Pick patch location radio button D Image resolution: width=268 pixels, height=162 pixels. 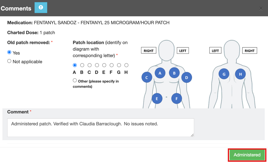[97, 65]
